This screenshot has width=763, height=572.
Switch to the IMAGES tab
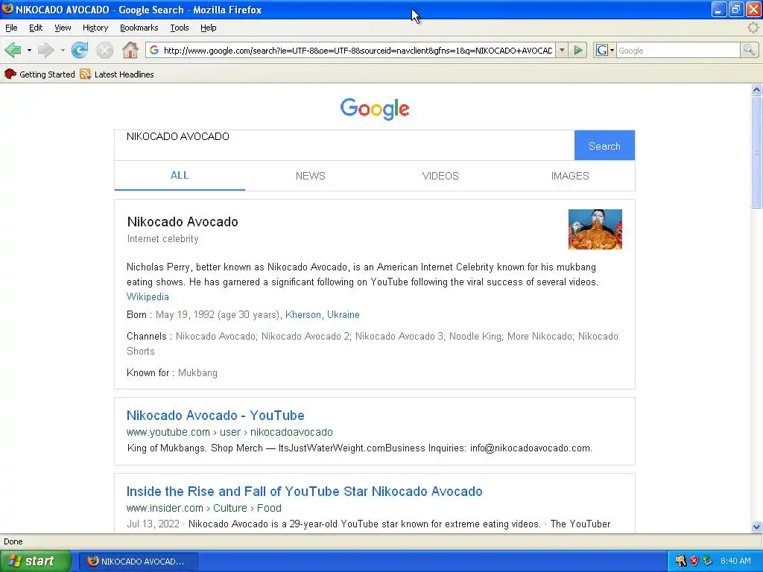coord(570,176)
